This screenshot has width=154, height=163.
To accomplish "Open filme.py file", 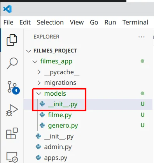I will 60,115.
